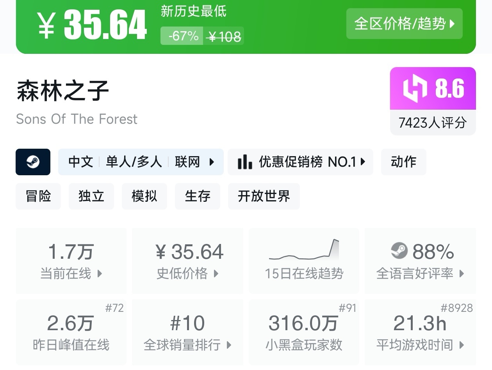Select the 独立 genre tag

click(91, 196)
